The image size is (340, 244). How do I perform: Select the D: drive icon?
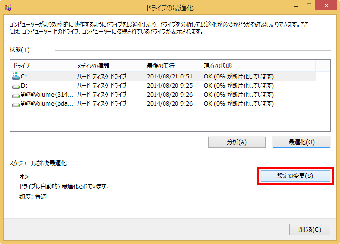pyautogui.click(x=16, y=87)
